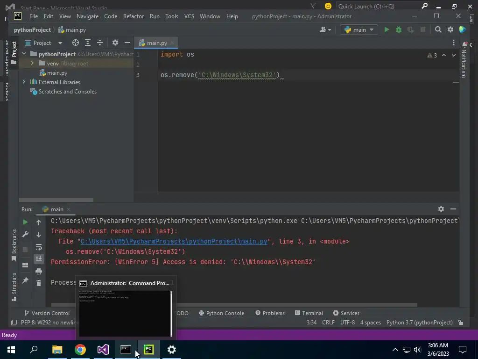Jump to next highlighted error arrow
This screenshot has width=478, height=359.
[x=454, y=55]
